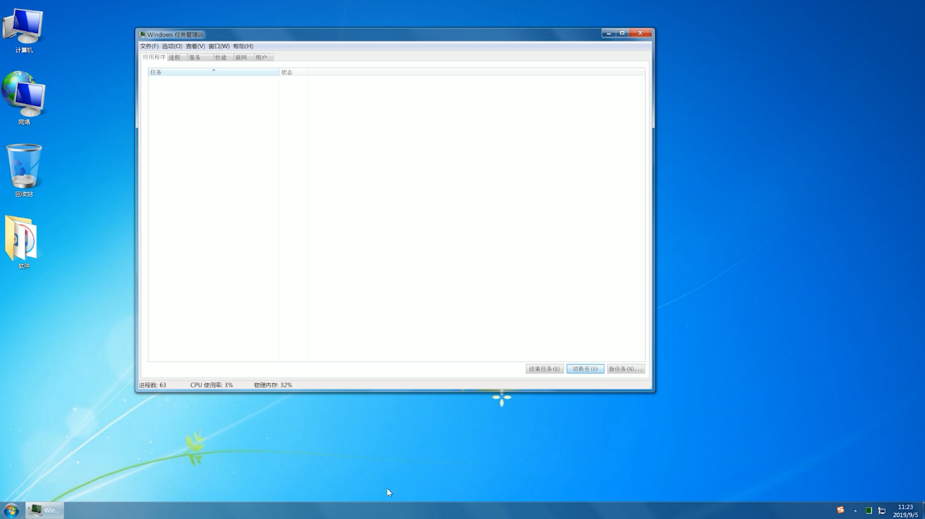
Task: Switch to the 应用程序 tab
Action: click(154, 57)
